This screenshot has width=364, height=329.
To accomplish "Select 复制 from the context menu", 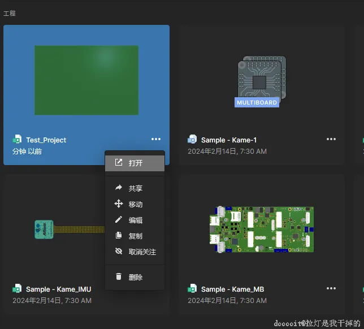I will pyautogui.click(x=135, y=236).
